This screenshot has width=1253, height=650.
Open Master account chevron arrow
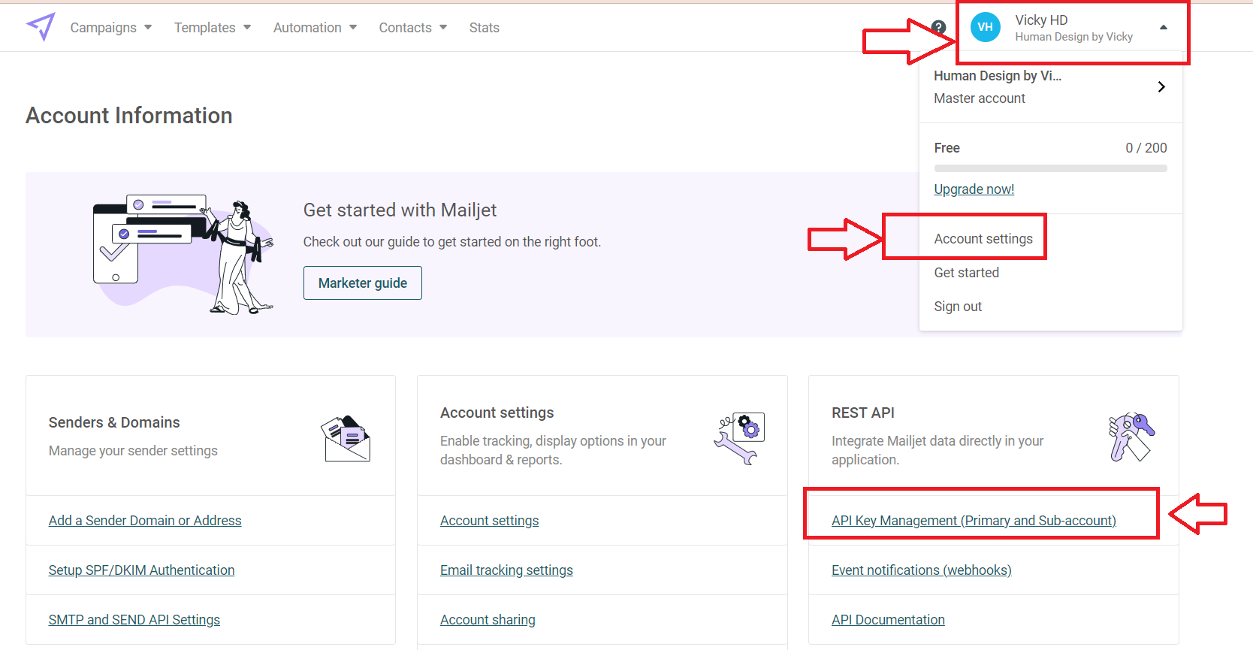pos(1161,86)
